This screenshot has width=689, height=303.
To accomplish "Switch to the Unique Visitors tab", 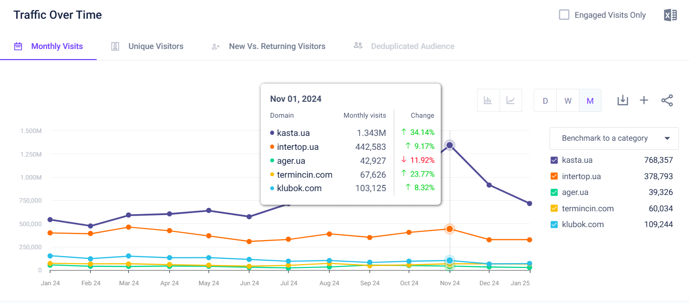I will (156, 46).
